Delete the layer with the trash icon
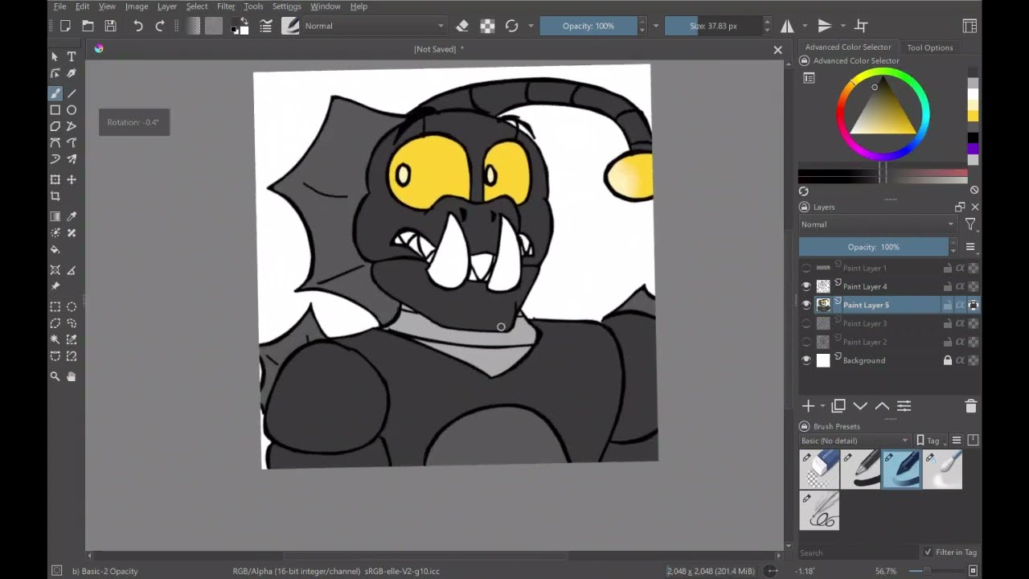This screenshot has width=1029, height=579. (x=970, y=406)
